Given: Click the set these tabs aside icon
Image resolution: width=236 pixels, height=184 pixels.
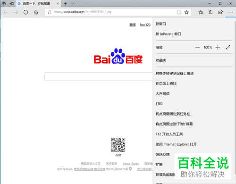Looking at the screenshot, I should coord(12,3).
